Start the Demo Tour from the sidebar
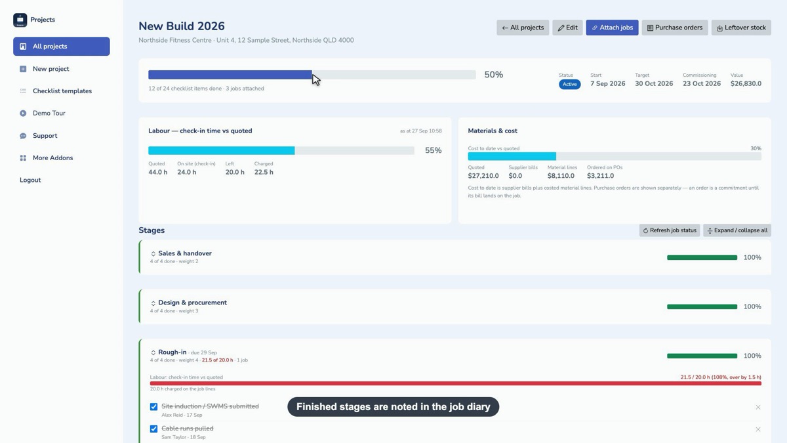Image resolution: width=787 pixels, height=443 pixels. coord(62,114)
